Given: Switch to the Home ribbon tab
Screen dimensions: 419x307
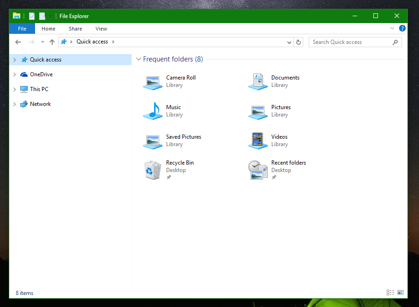Looking at the screenshot, I should point(48,28).
